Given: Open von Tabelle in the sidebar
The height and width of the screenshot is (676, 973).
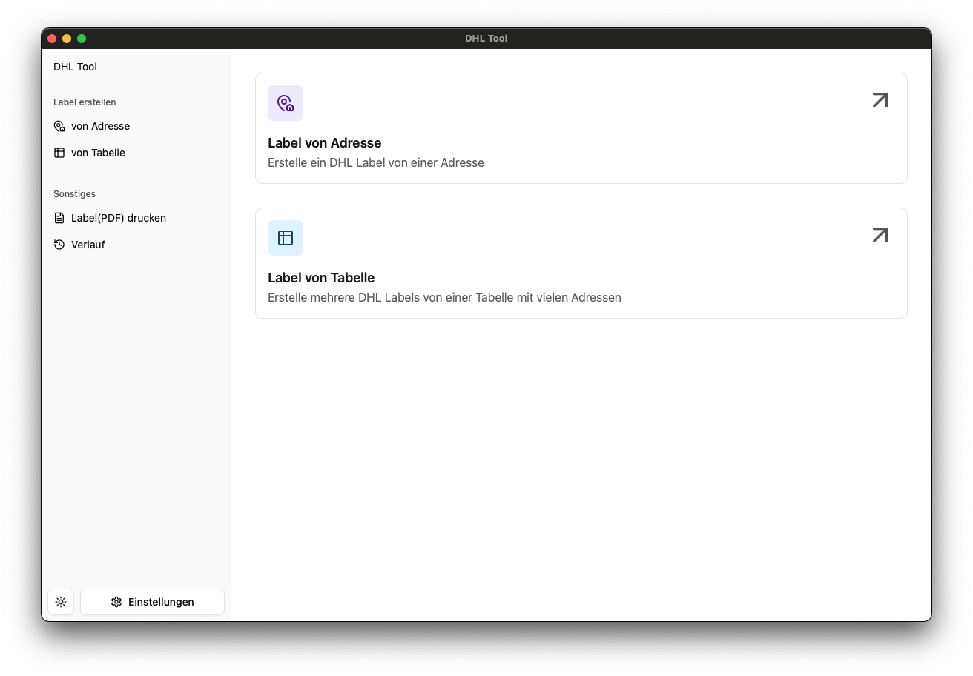Looking at the screenshot, I should [136, 153].
